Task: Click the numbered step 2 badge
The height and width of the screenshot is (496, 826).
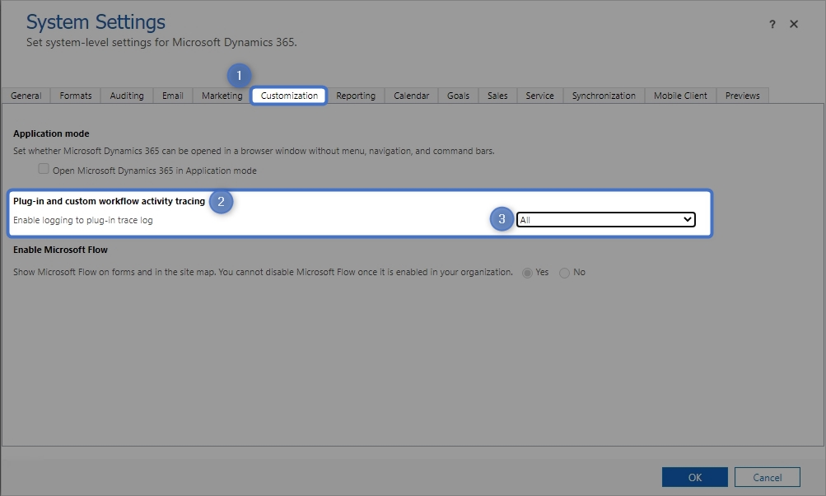Action: coord(221,202)
